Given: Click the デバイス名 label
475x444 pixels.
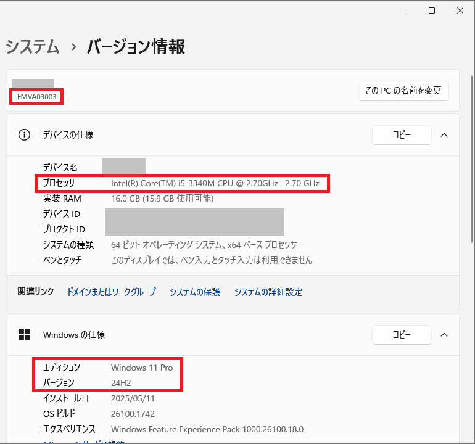Looking at the screenshot, I should pyautogui.click(x=60, y=168).
